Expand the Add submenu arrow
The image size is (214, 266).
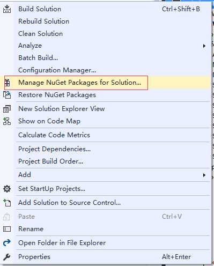(204, 175)
